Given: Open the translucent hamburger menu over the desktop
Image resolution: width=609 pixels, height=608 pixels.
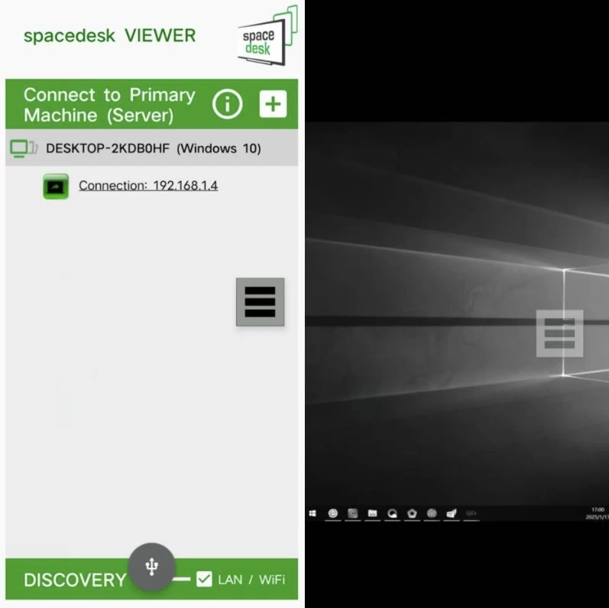Looking at the screenshot, I should (559, 333).
